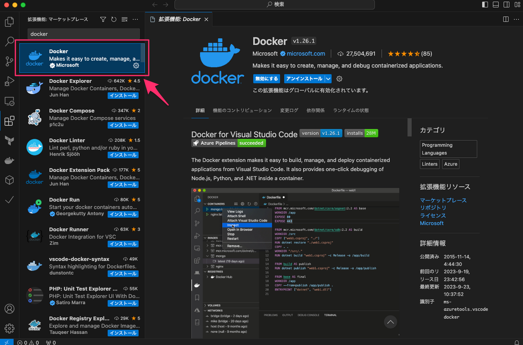This screenshot has height=345, width=523.
Task: Go back with the left arrow
Action: click(155, 4)
